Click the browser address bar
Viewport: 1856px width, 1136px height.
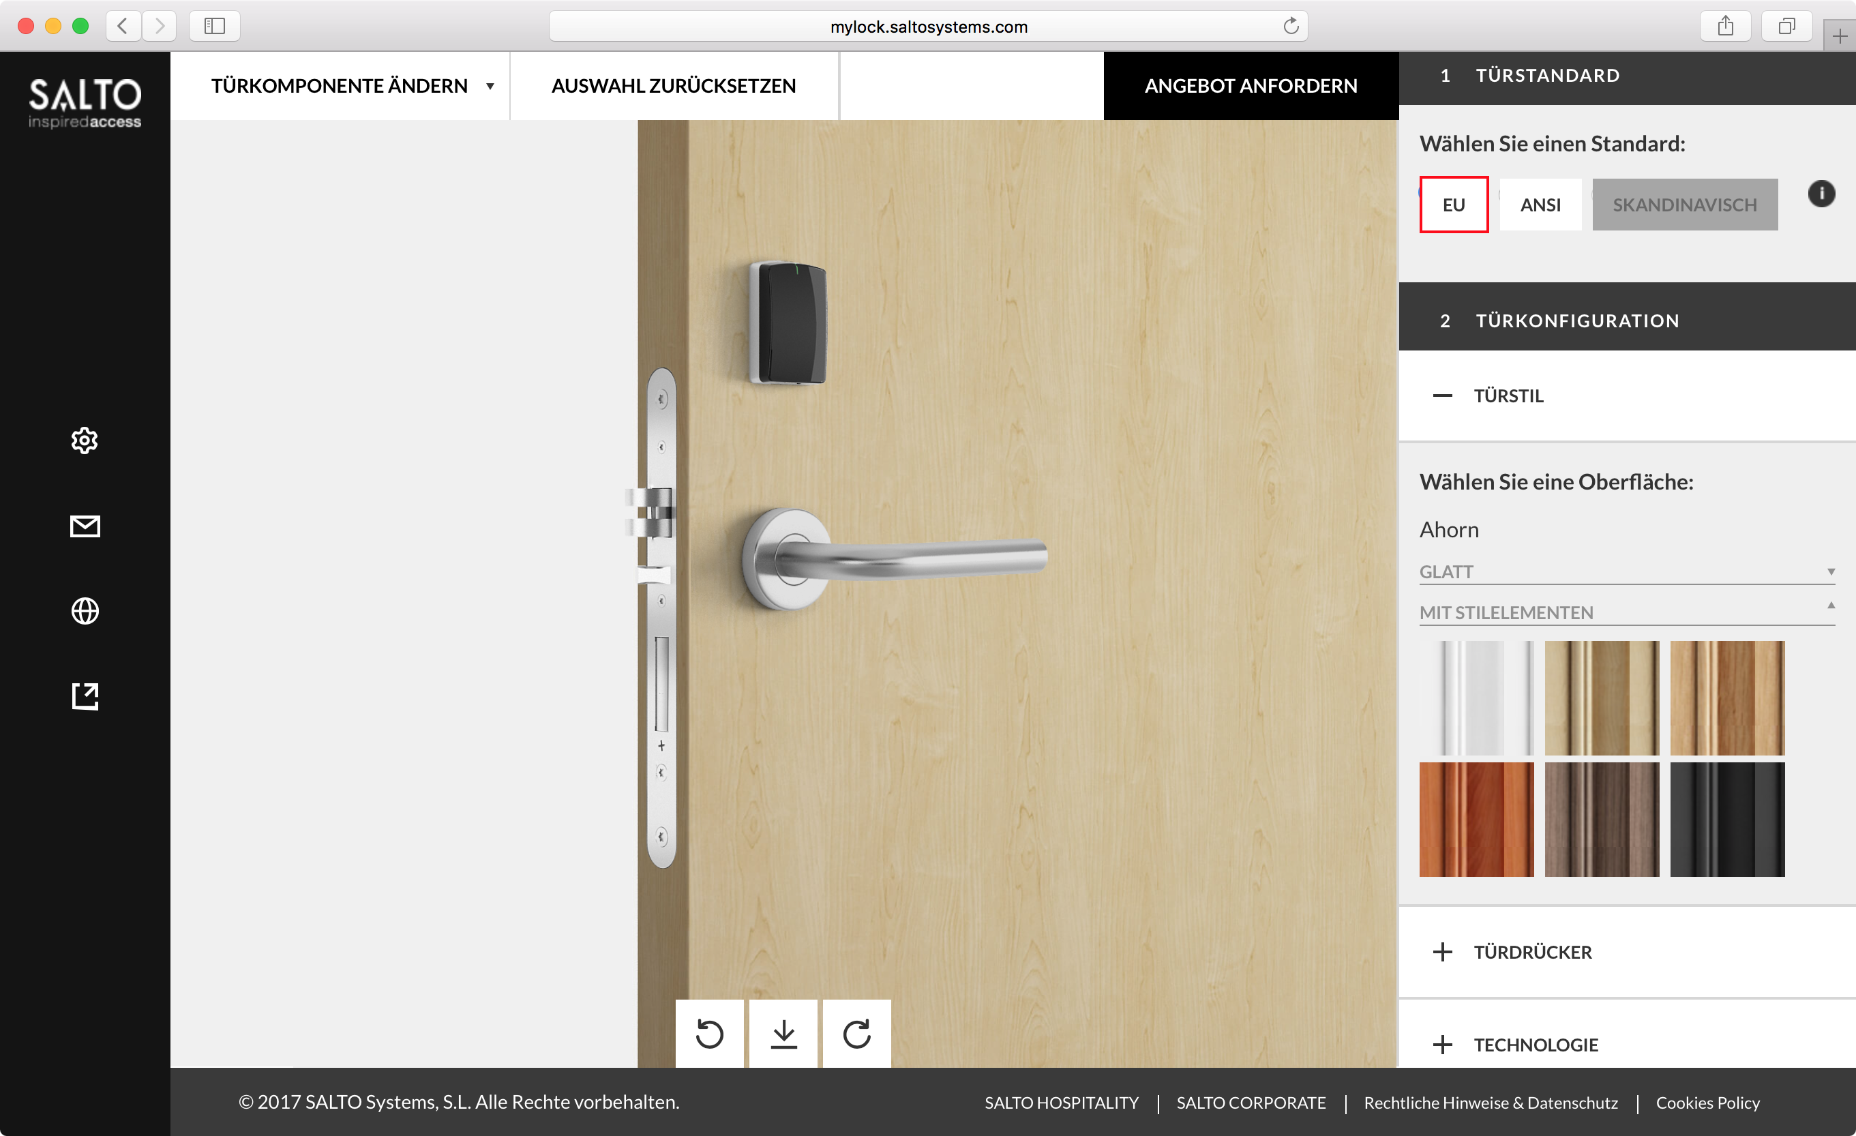coord(928,27)
